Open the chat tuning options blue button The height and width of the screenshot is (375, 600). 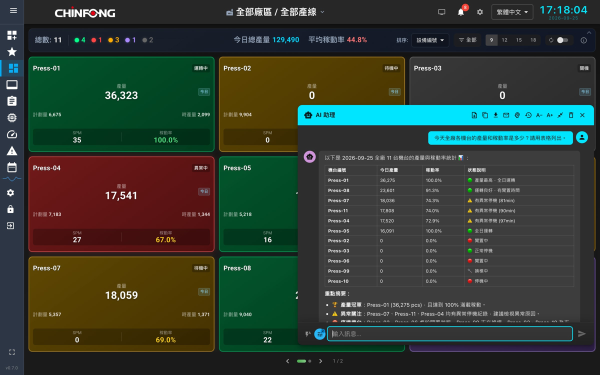320,334
